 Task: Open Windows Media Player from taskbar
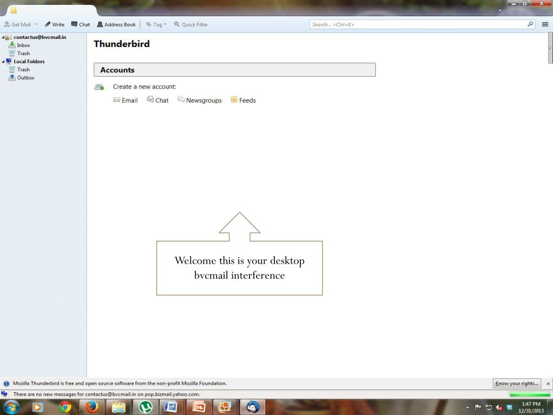click(x=38, y=407)
